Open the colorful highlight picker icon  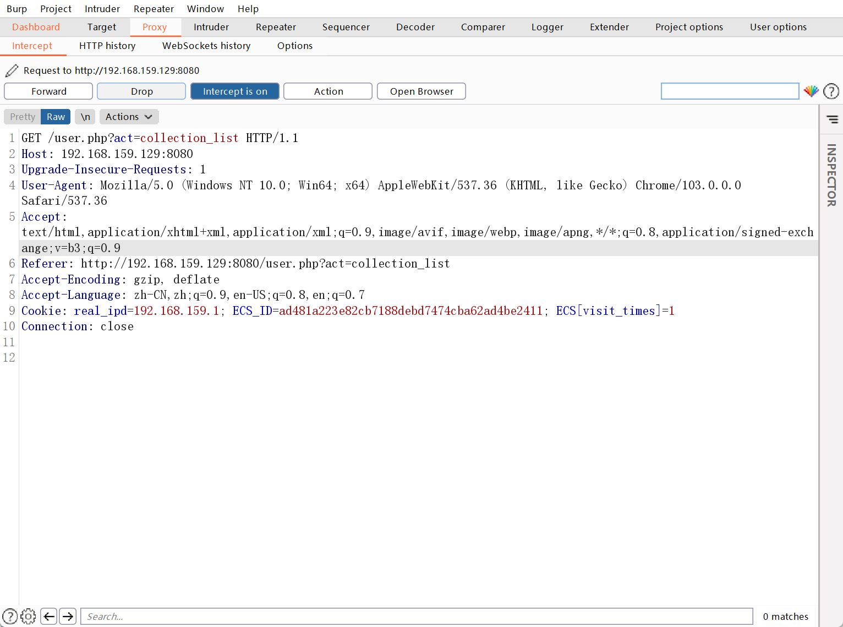click(x=811, y=91)
